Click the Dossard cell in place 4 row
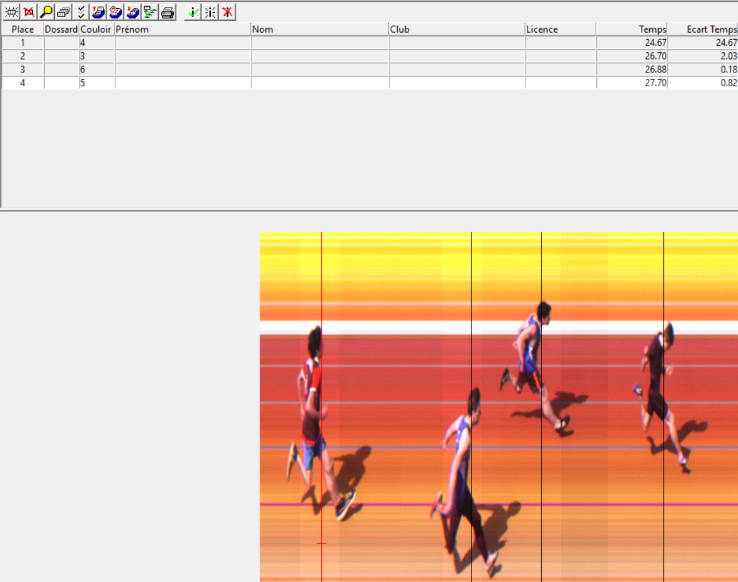The height and width of the screenshot is (582, 738). coord(62,83)
